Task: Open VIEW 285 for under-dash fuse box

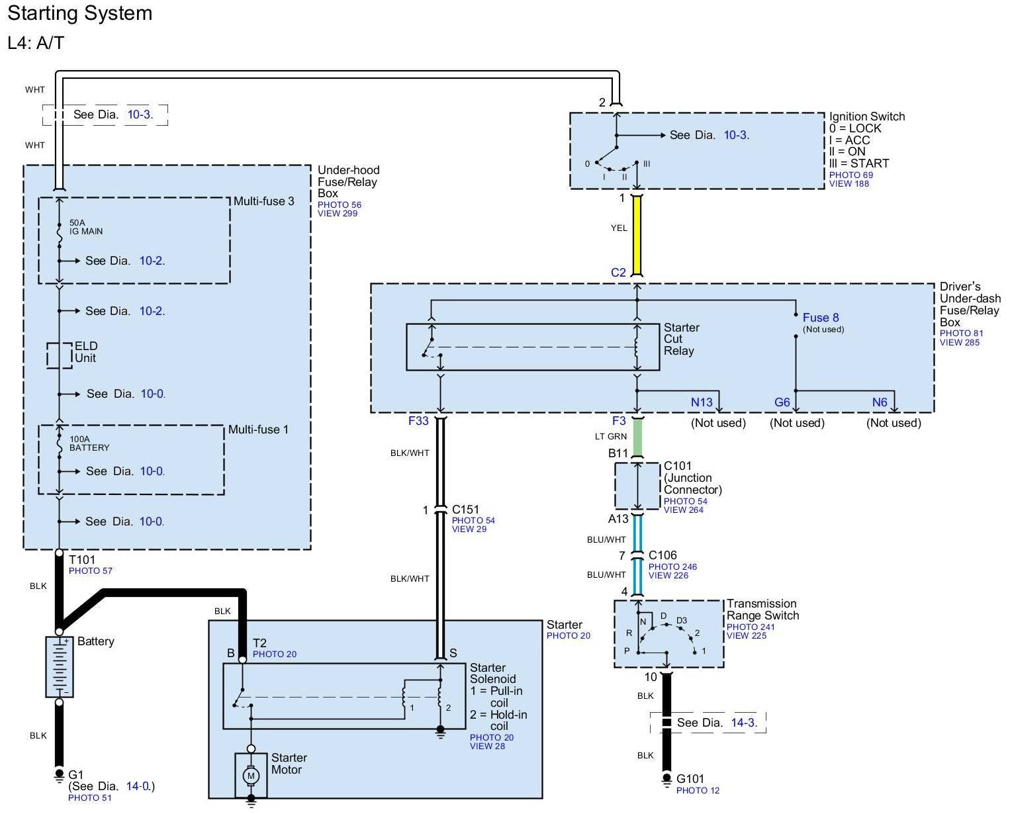Action: [x=959, y=343]
